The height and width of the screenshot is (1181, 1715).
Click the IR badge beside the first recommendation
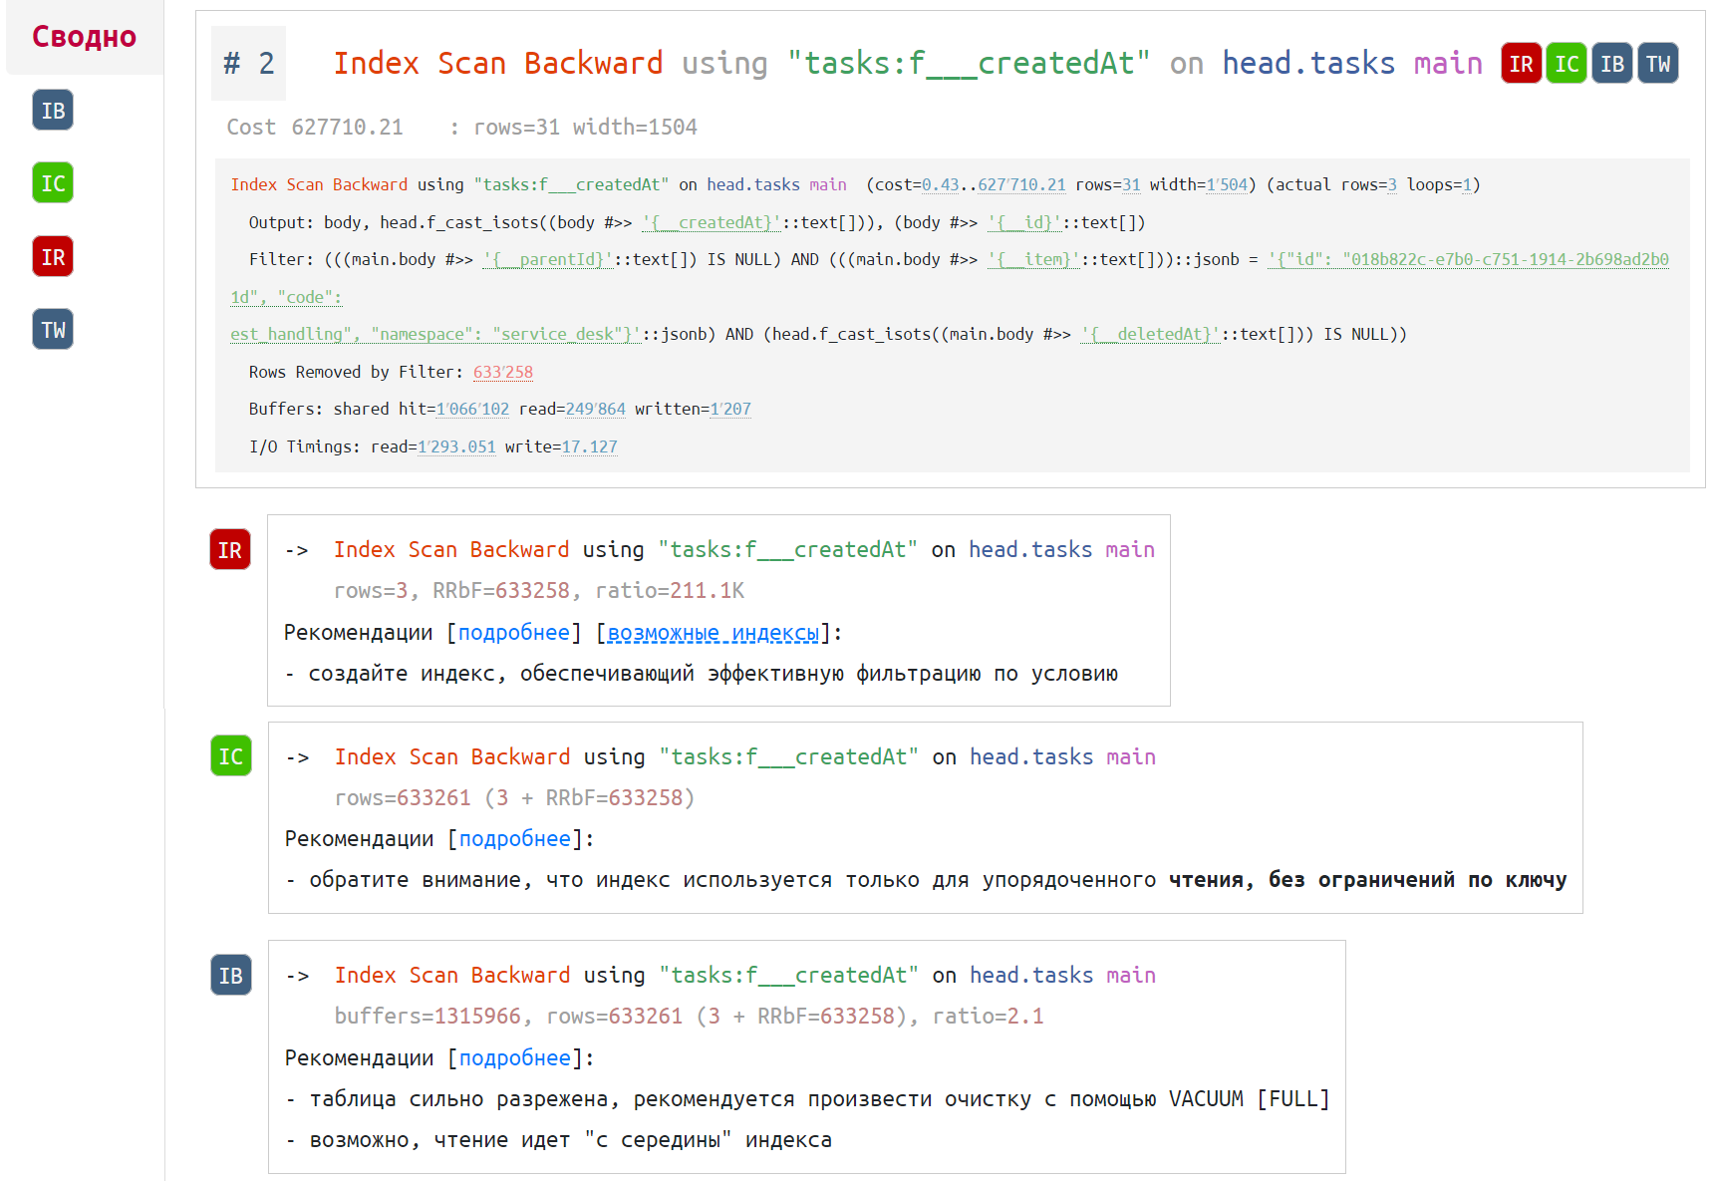click(230, 550)
